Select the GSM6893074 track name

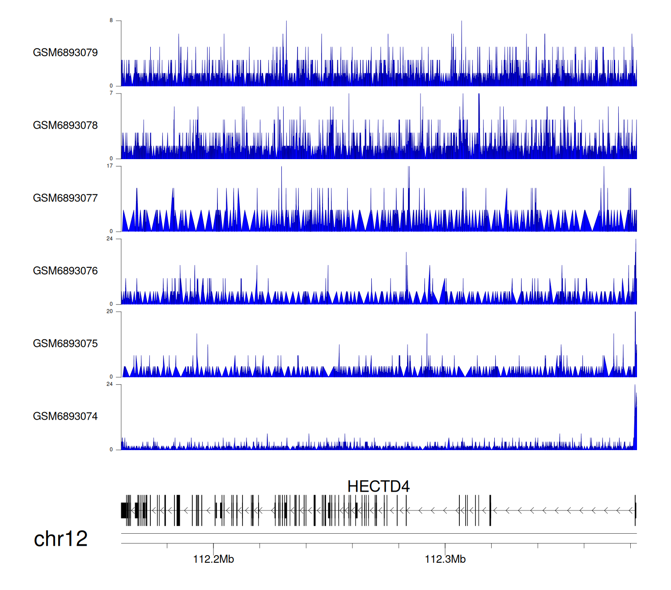(65, 417)
